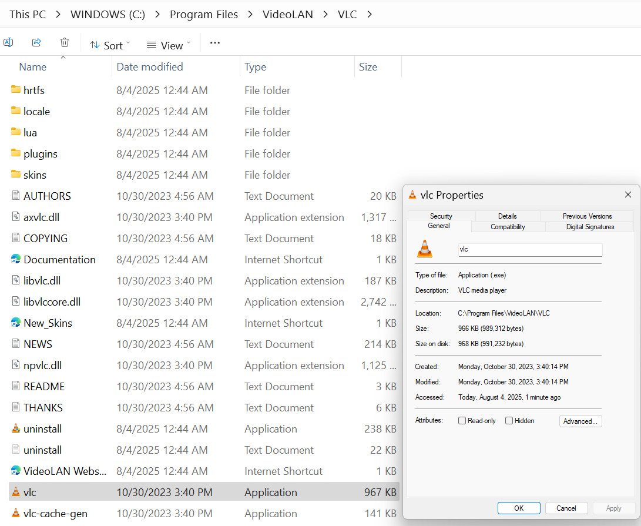Viewport: 641px width, 526px height.
Task: Click the THANKS text file icon
Action: pyautogui.click(x=15, y=407)
